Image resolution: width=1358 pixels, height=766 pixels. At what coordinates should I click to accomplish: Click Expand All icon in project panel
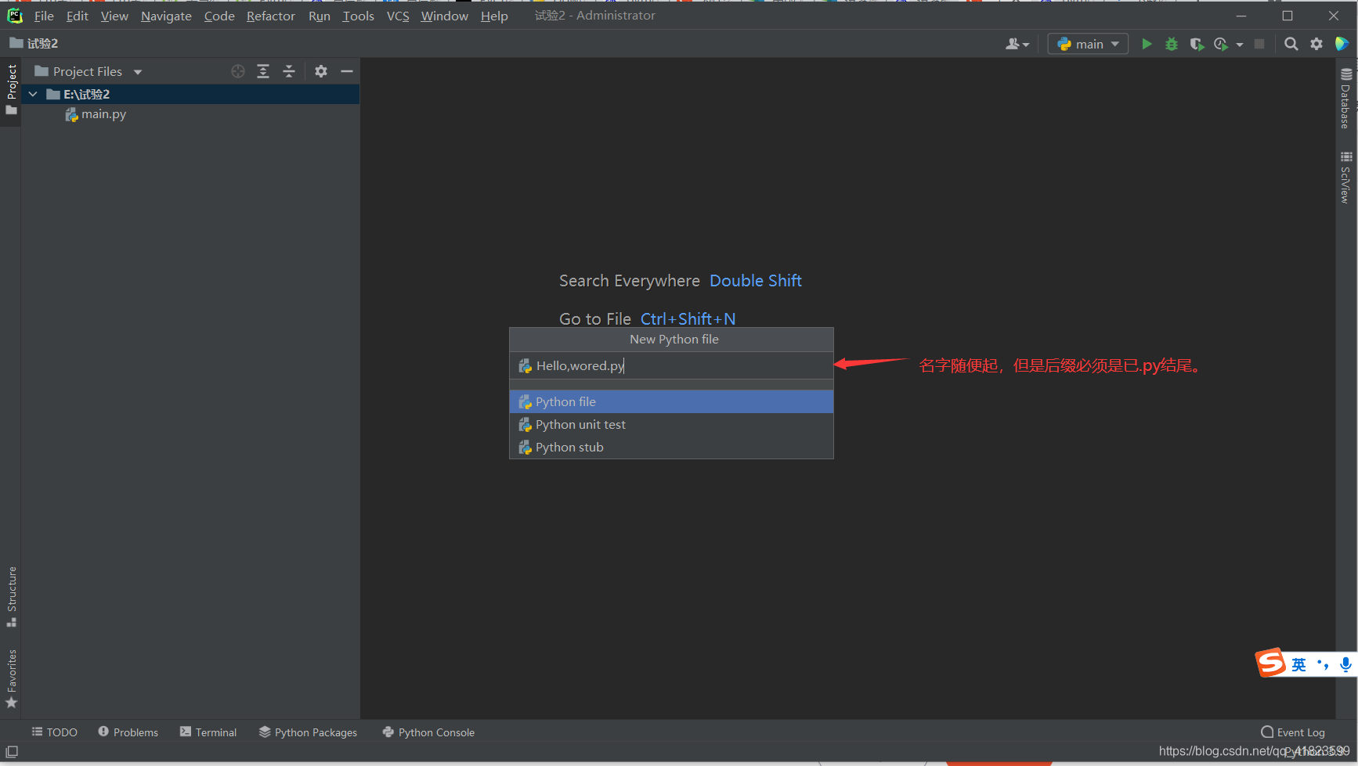click(263, 71)
